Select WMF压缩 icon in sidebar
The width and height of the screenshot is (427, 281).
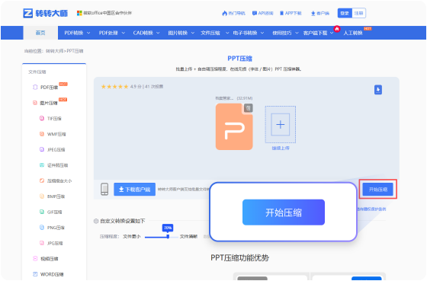click(42, 134)
